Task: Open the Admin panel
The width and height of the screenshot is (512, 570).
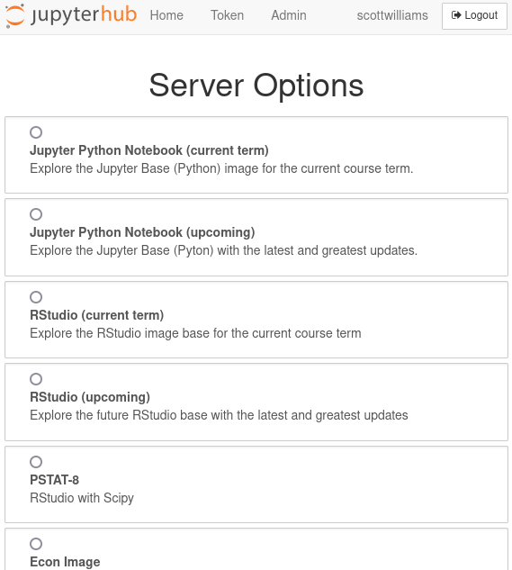Action: 289,15
